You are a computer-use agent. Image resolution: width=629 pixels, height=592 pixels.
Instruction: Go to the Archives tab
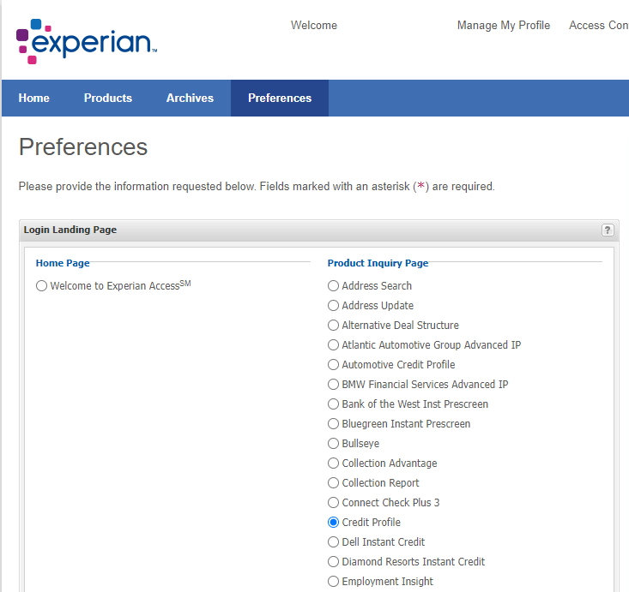tap(190, 98)
